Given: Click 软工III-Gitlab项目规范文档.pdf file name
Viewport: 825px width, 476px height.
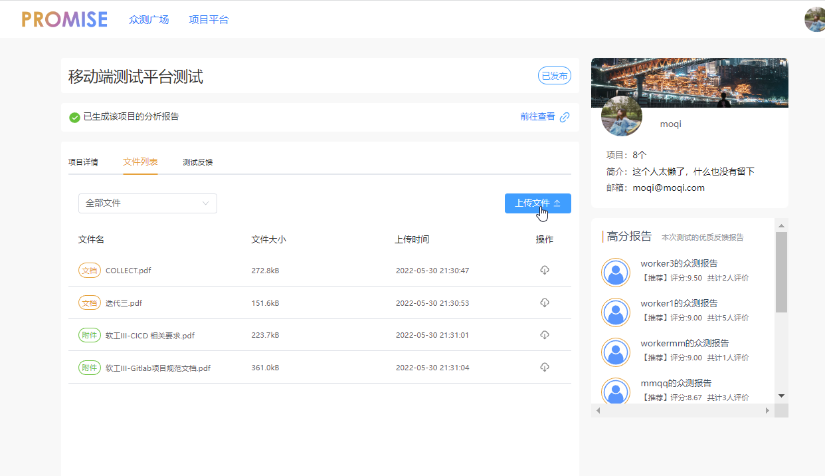Looking at the screenshot, I should [158, 368].
